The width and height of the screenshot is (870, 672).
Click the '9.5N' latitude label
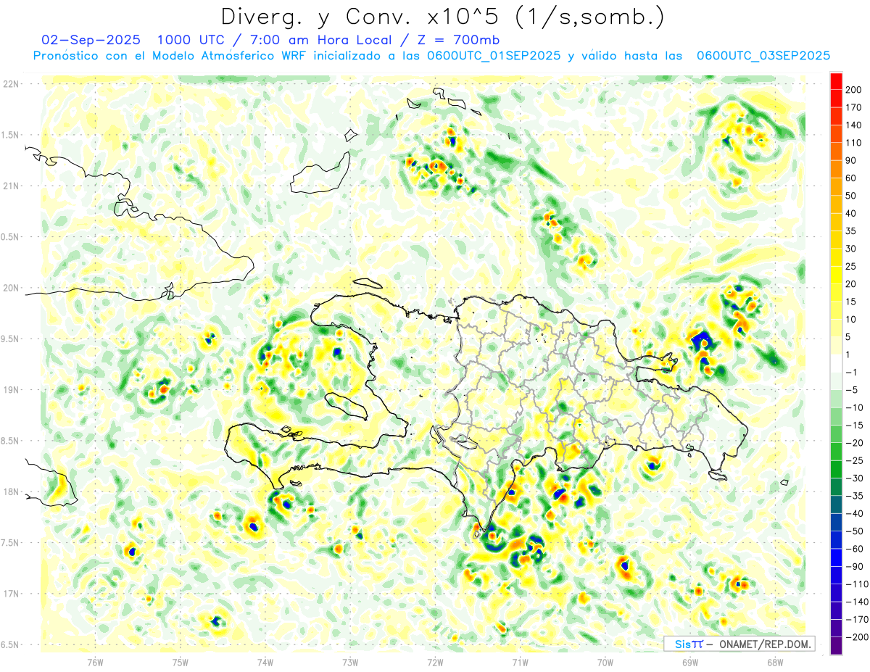coord(10,339)
